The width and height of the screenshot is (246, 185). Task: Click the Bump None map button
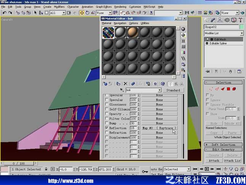(160, 123)
